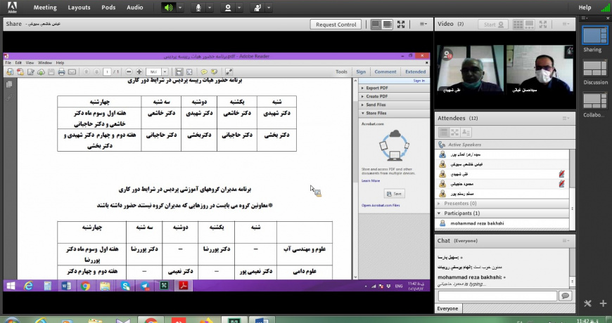This screenshot has width=612, height=323.
Task: Click the Request Control button
Action: pos(336,24)
